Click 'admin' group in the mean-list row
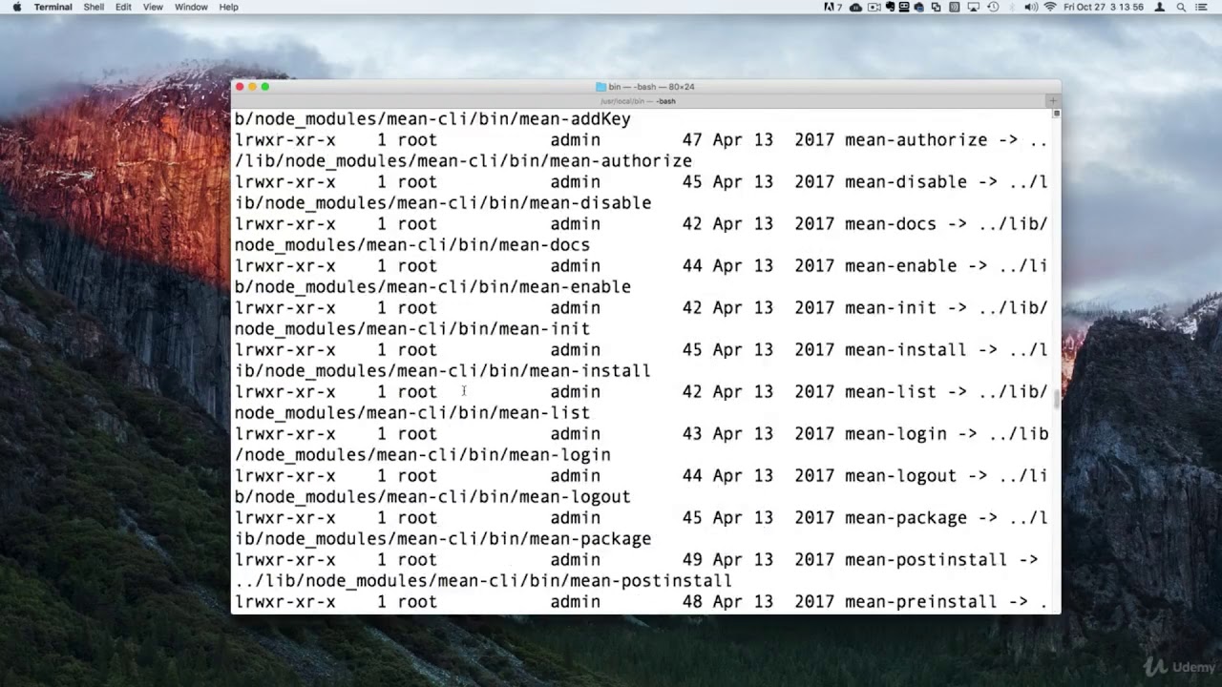Image resolution: width=1222 pixels, height=687 pixels. pos(575,392)
